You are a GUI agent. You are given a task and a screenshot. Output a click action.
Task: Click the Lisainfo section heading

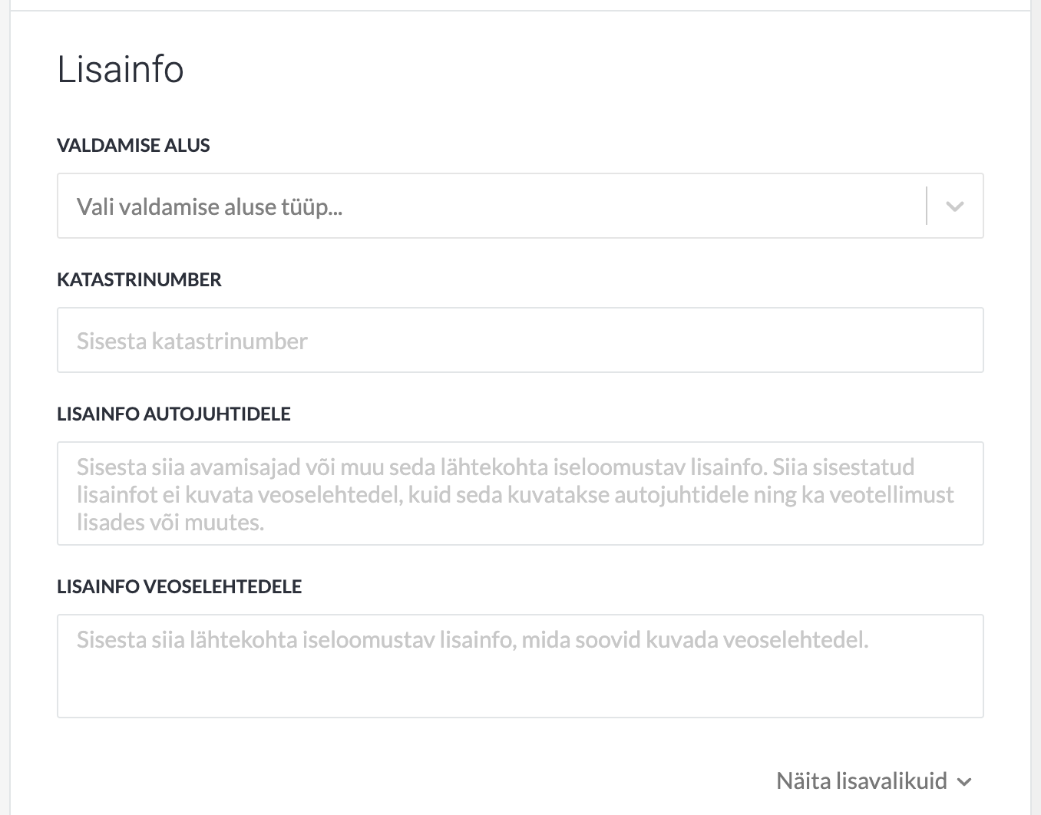pyautogui.click(x=121, y=69)
